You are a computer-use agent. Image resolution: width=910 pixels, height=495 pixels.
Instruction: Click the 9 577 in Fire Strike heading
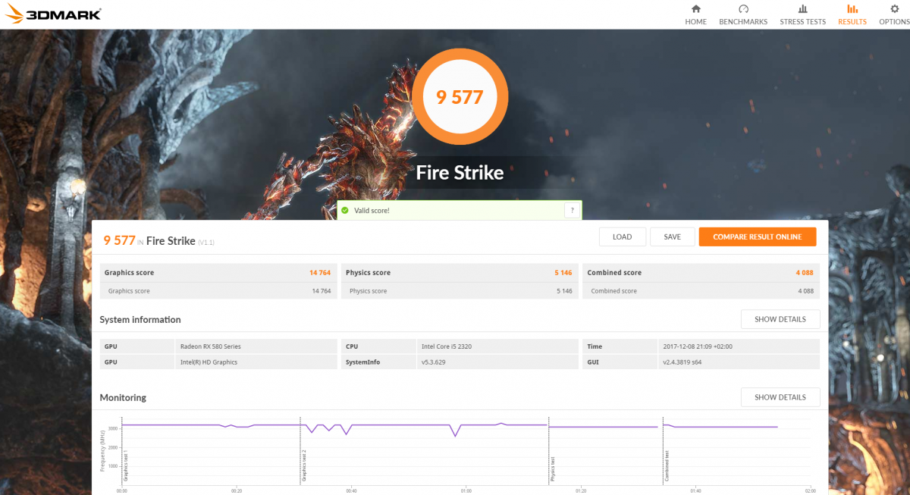tap(119, 240)
